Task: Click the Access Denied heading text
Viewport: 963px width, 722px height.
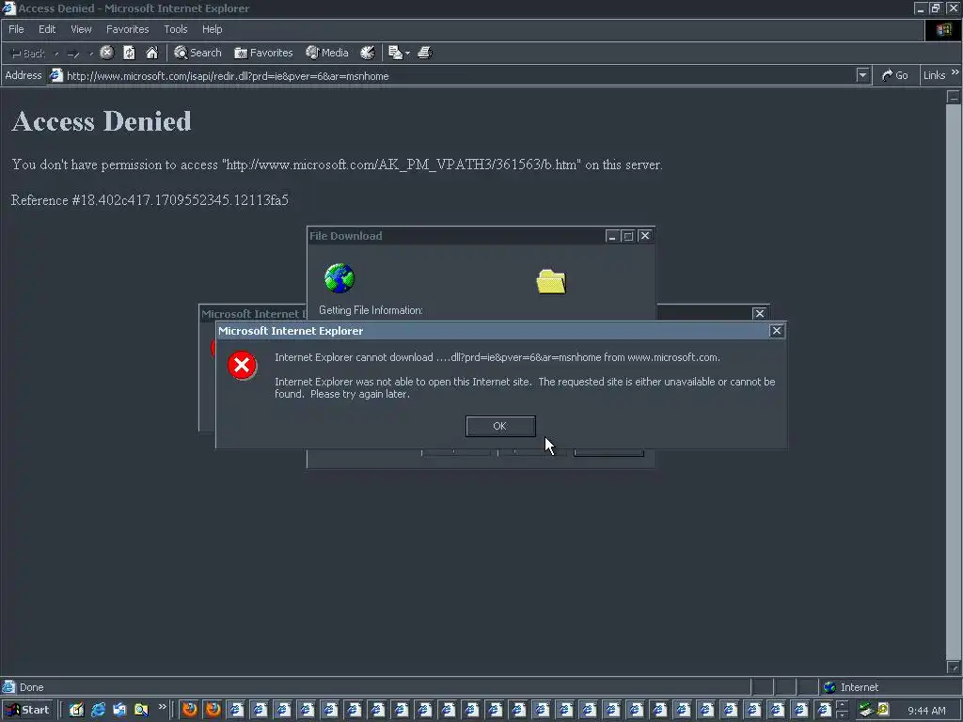Action: [102, 121]
